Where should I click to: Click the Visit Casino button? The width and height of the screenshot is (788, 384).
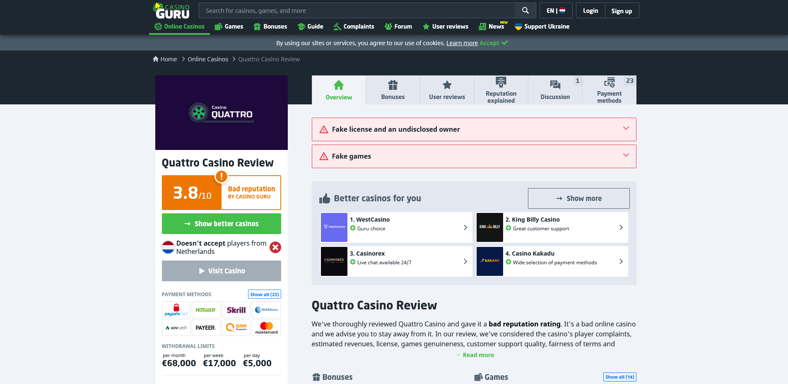click(222, 271)
